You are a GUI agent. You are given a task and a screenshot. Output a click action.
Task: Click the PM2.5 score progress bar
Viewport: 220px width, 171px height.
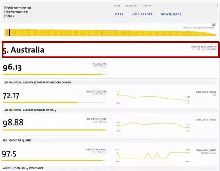click(x=54, y=130)
